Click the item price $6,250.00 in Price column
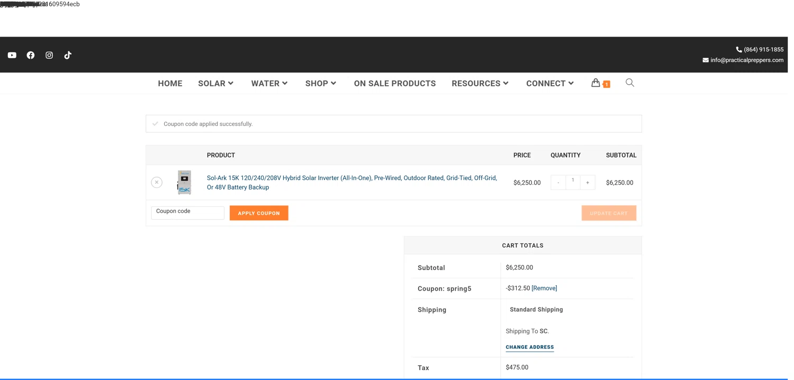The image size is (794, 380). point(527,183)
